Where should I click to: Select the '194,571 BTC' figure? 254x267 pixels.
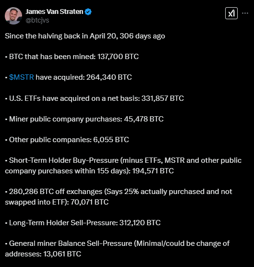tap(153, 171)
